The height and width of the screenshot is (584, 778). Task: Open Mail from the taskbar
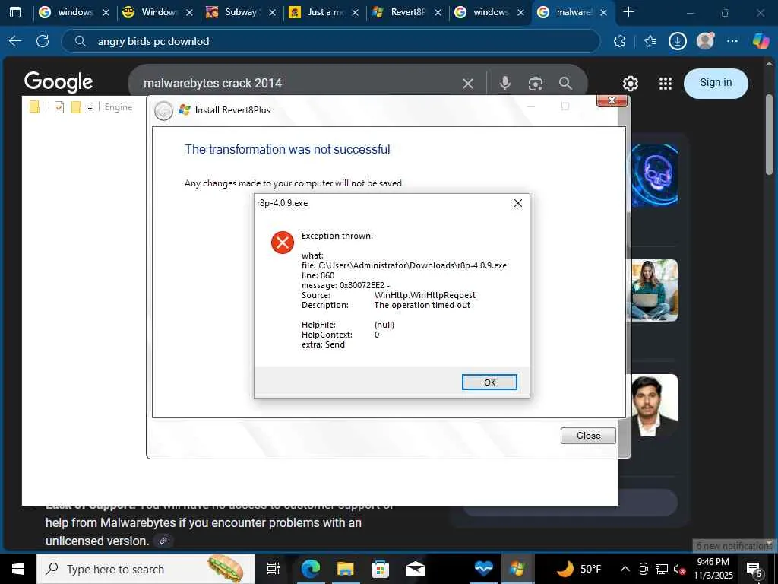pos(416,569)
